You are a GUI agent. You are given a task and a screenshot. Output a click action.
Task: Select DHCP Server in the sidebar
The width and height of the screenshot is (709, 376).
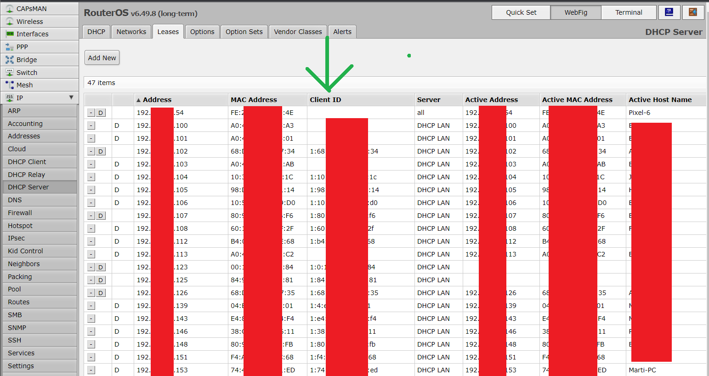point(40,187)
